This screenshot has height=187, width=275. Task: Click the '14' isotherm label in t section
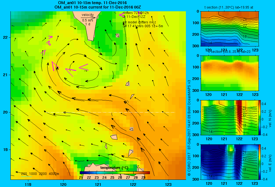[210, 43]
